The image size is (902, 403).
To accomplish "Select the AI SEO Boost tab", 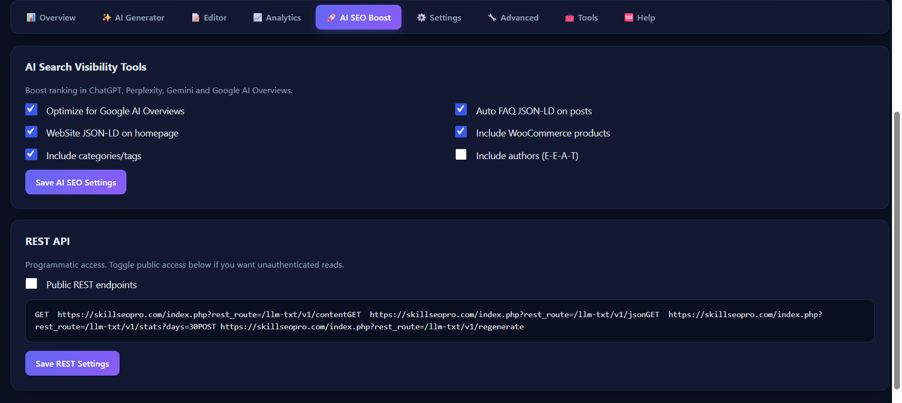I will pyautogui.click(x=358, y=17).
